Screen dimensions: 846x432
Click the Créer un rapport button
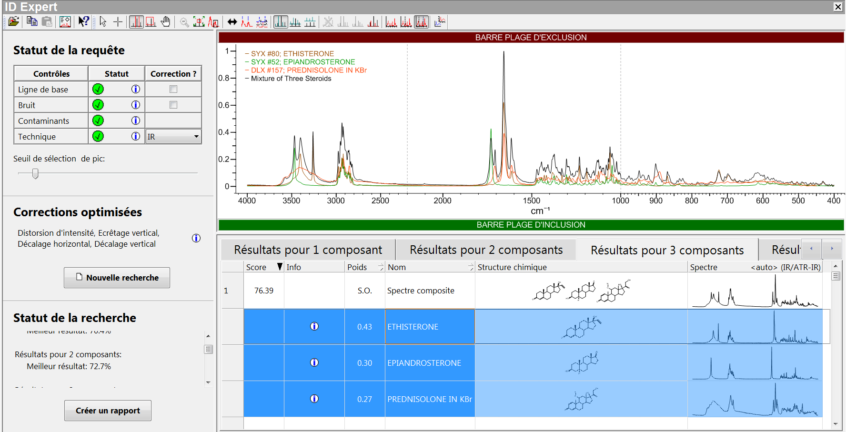click(108, 411)
